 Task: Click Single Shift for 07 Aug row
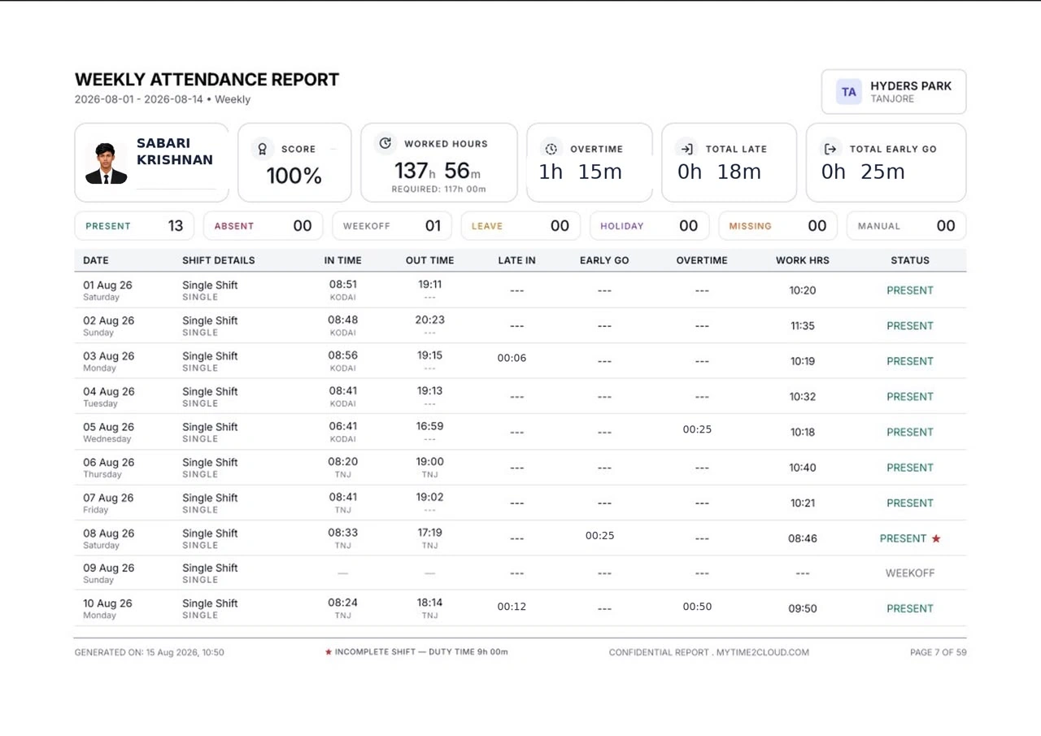coord(210,498)
